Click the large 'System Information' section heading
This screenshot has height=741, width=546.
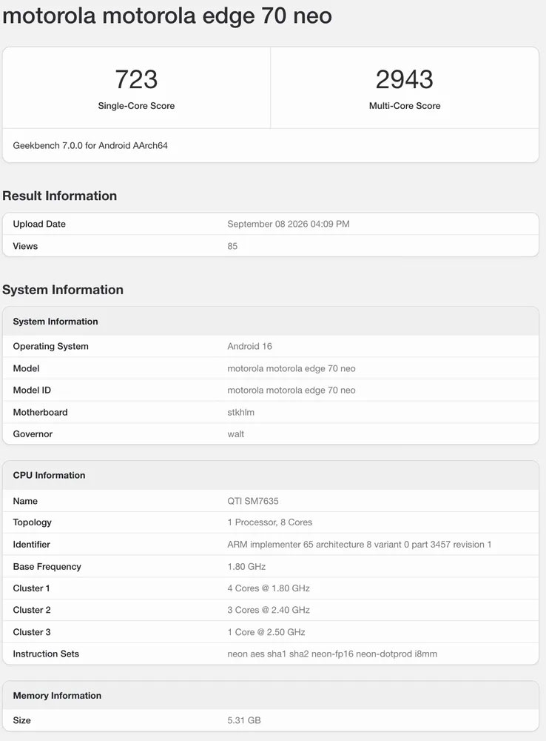click(x=63, y=290)
